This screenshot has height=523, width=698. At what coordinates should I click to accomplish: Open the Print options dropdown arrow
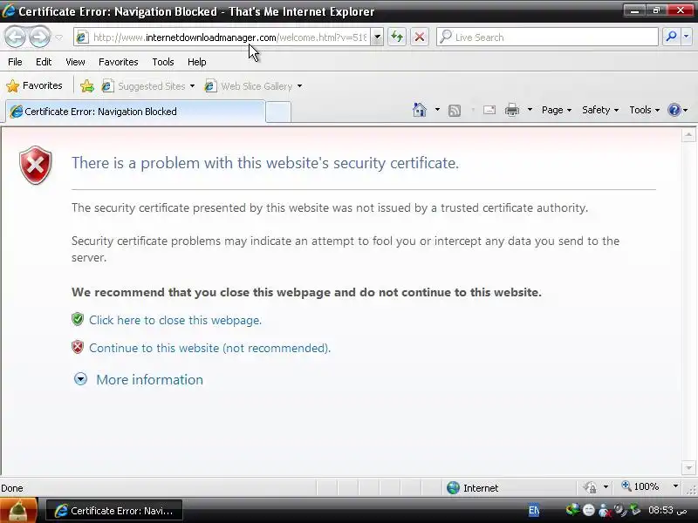(x=530, y=110)
